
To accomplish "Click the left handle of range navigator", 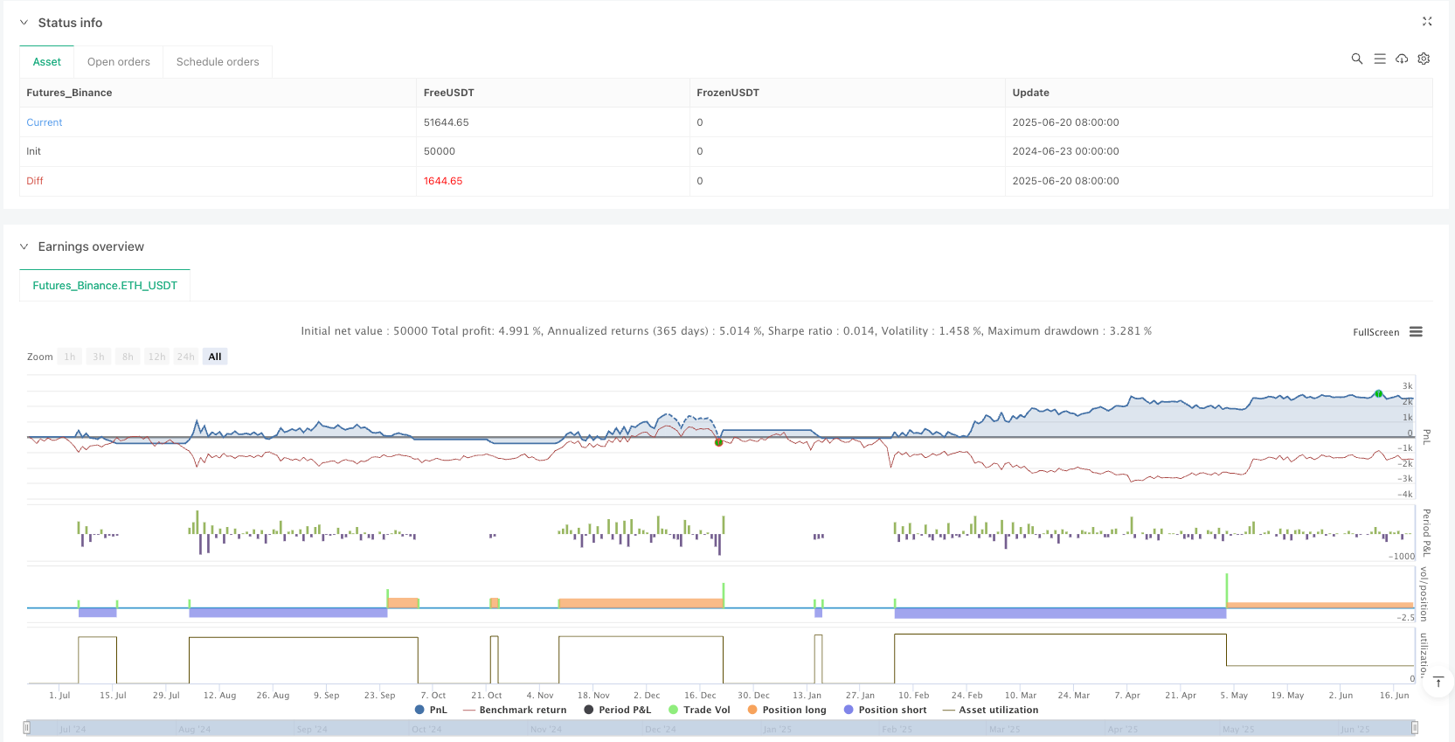I will click(27, 728).
